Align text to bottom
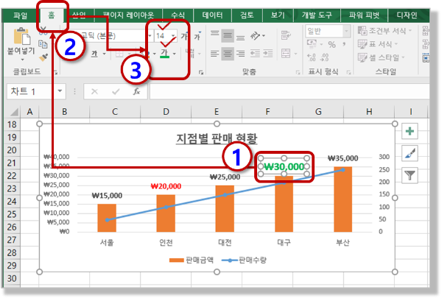 coord(240,36)
